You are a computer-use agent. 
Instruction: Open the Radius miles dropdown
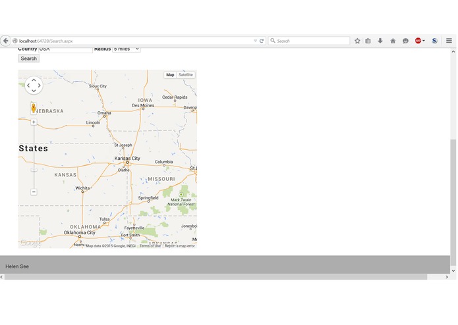click(126, 49)
